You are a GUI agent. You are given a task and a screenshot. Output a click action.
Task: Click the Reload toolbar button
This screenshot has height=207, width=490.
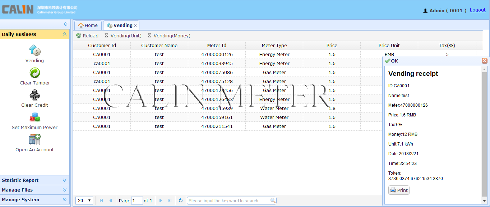click(x=87, y=36)
